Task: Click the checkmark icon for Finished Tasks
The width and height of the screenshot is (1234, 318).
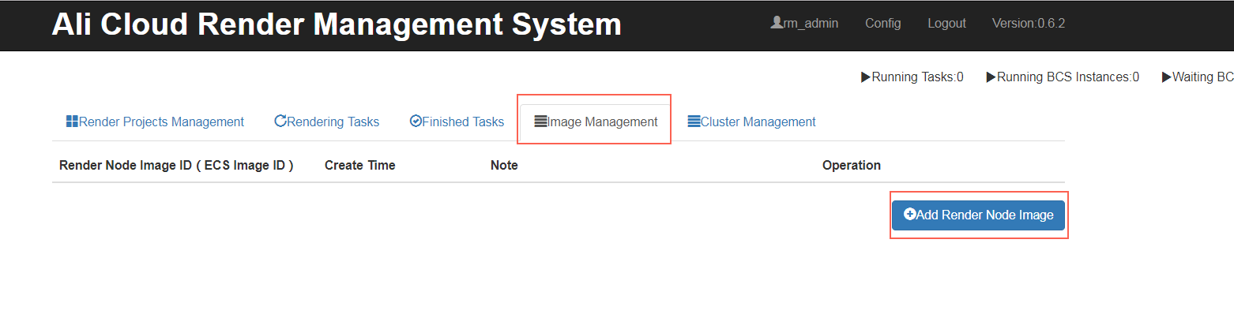Action: (416, 122)
